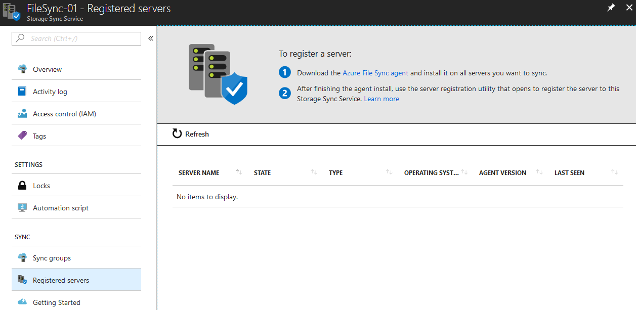Click the SETTINGS section heading
636x310 pixels.
point(28,165)
